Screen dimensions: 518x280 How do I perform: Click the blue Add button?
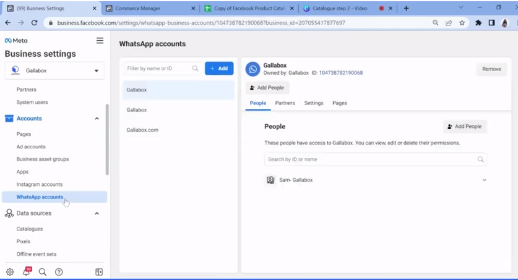point(219,68)
